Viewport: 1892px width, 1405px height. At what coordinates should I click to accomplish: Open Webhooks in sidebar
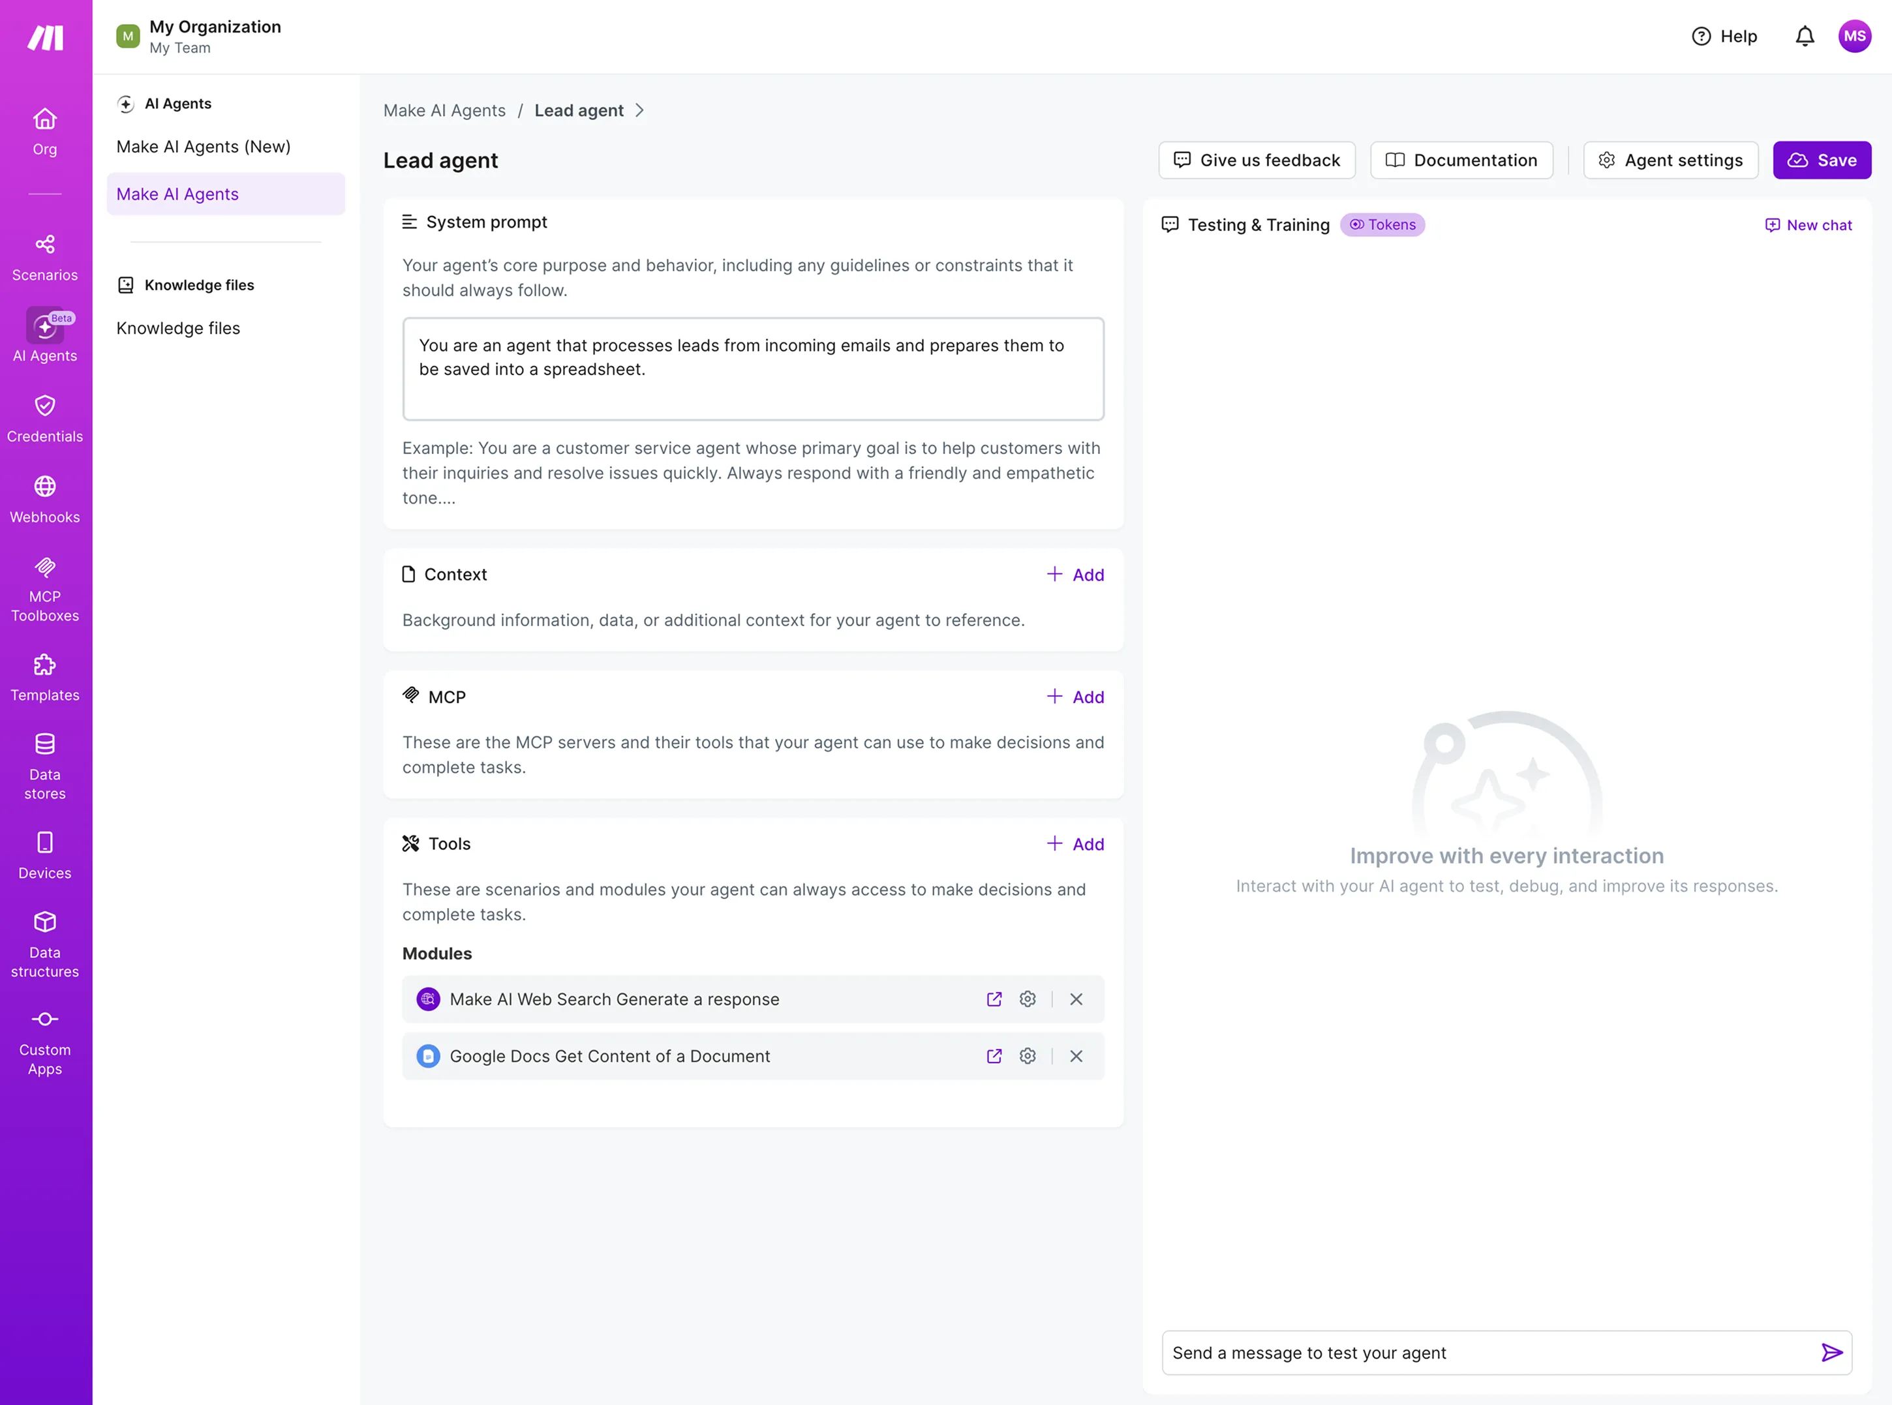(45, 499)
